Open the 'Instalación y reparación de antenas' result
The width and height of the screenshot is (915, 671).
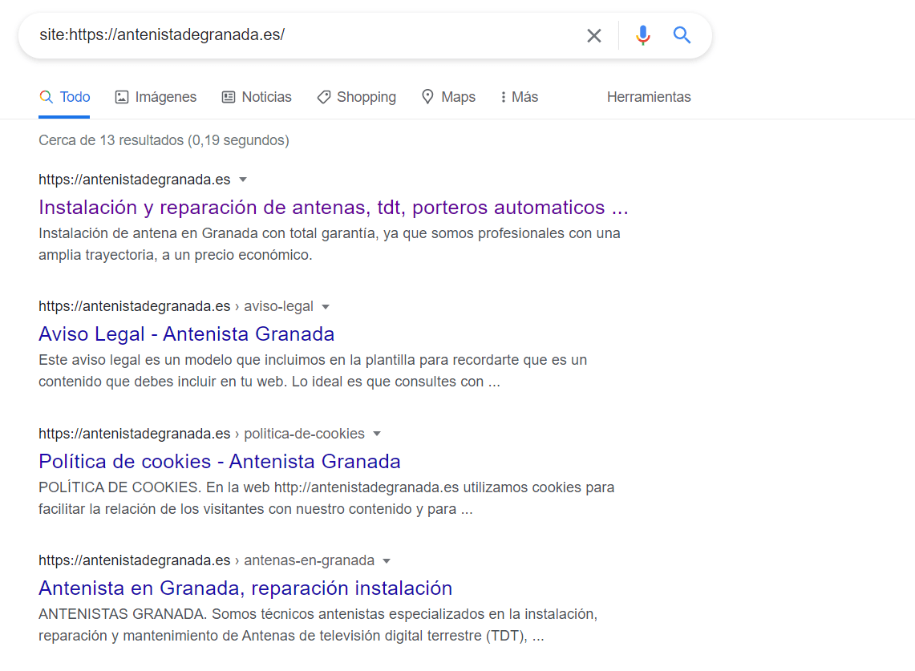pos(334,207)
